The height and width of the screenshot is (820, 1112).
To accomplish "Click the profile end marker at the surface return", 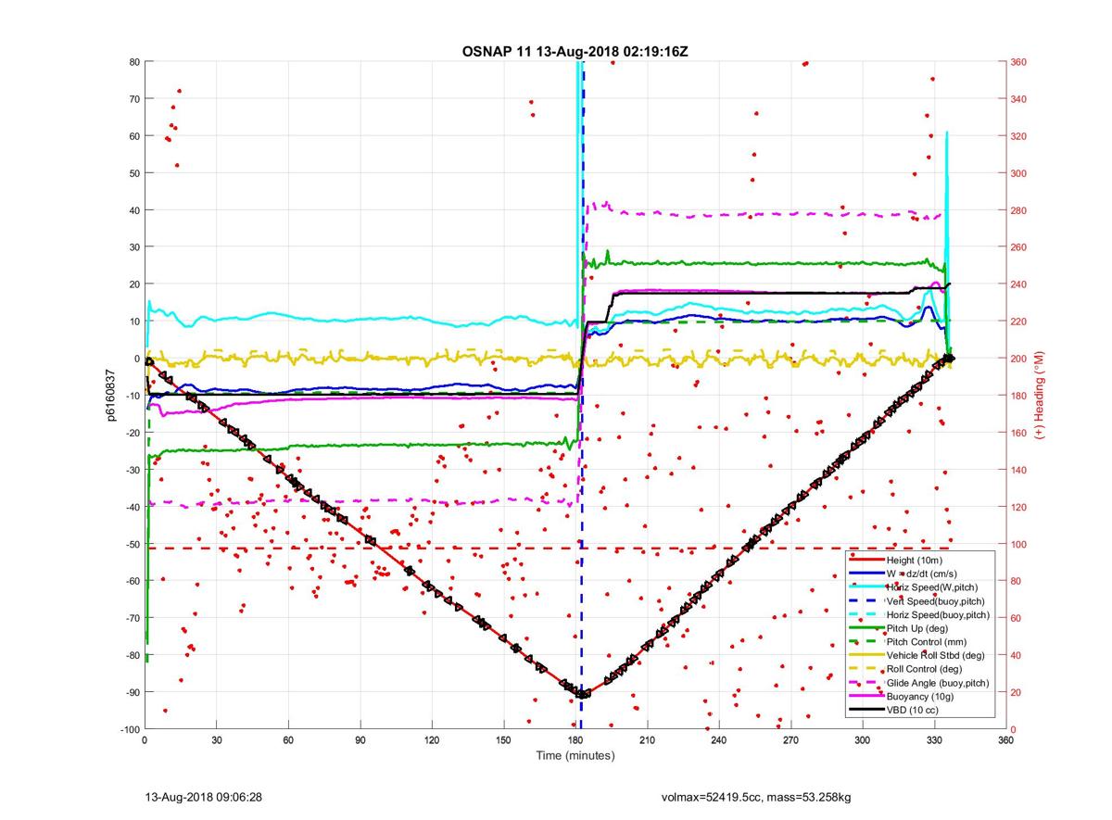I will (949, 358).
